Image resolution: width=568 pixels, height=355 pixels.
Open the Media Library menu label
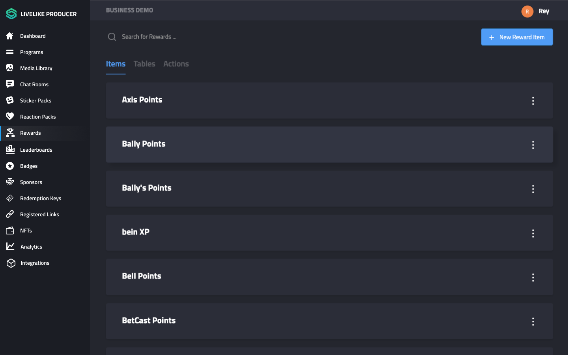tap(36, 68)
